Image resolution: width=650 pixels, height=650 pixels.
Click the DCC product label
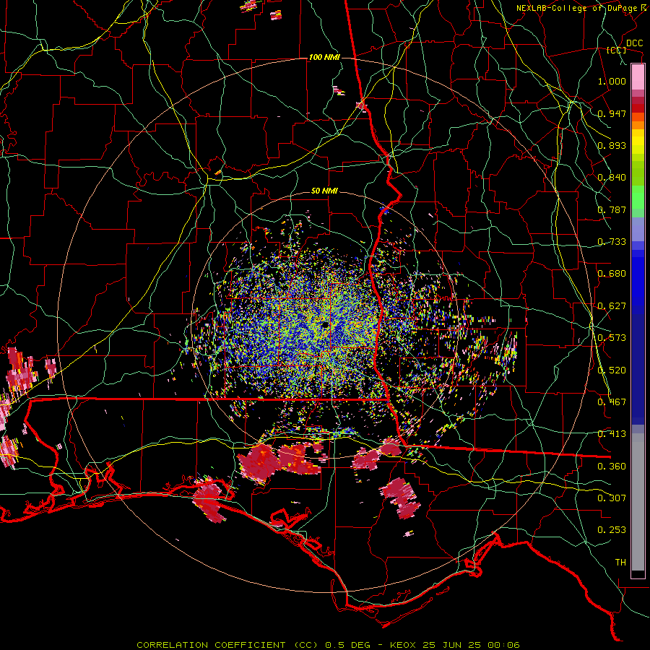pos(635,43)
